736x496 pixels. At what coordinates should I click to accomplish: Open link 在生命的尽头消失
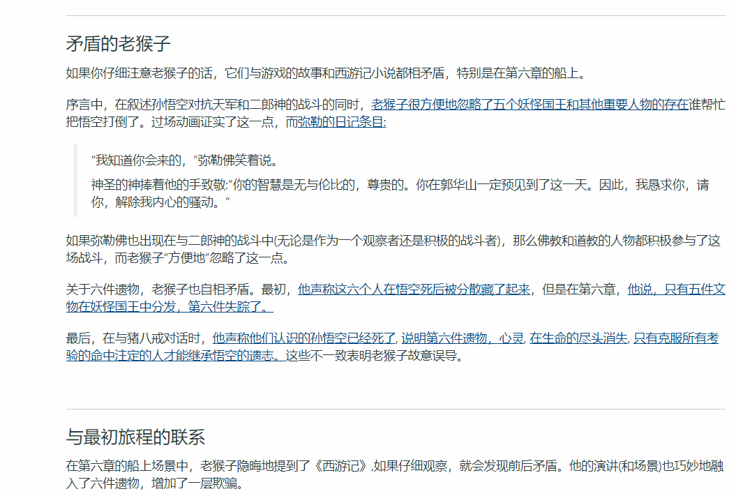(x=578, y=338)
